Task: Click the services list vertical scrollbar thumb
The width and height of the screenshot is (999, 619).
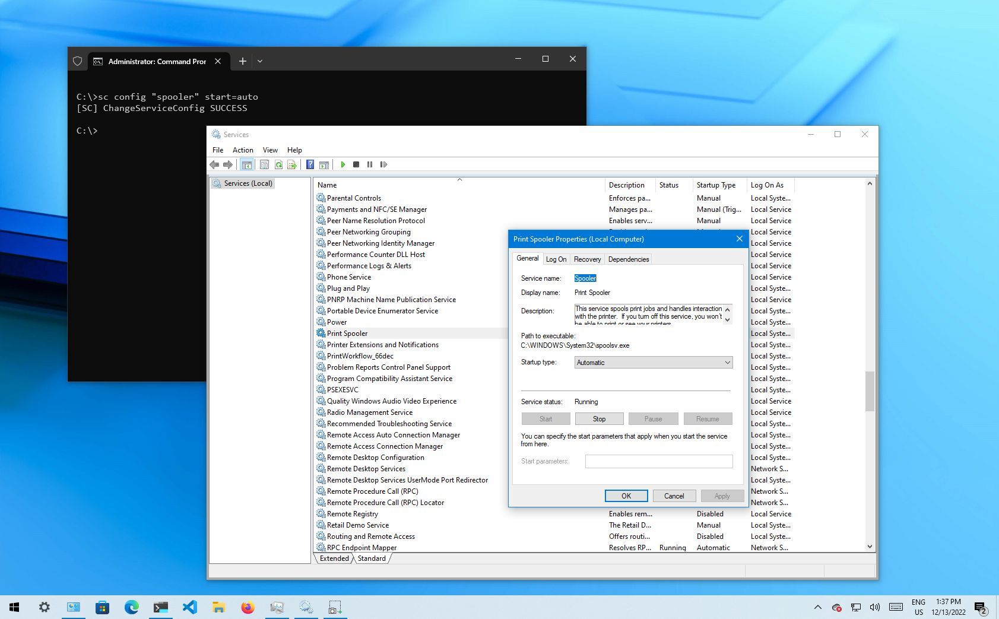Action: tap(870, 391)
